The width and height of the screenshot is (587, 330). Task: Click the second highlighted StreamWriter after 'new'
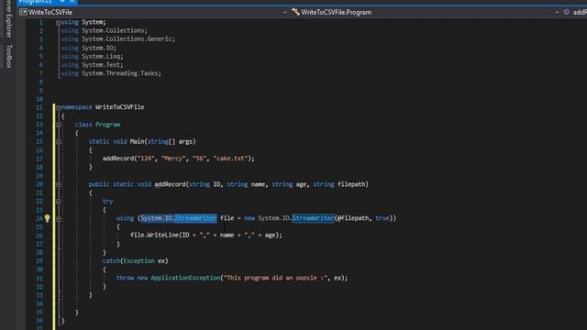pyautogui.click(x=314, y=218)
